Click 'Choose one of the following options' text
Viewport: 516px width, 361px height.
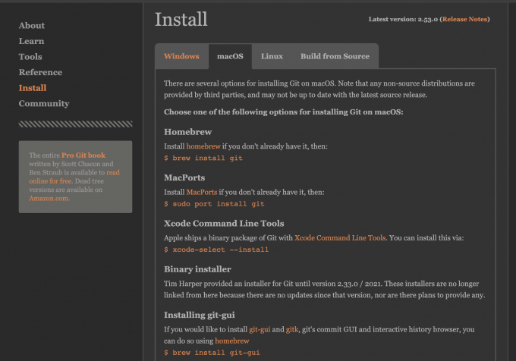point(284,112)
